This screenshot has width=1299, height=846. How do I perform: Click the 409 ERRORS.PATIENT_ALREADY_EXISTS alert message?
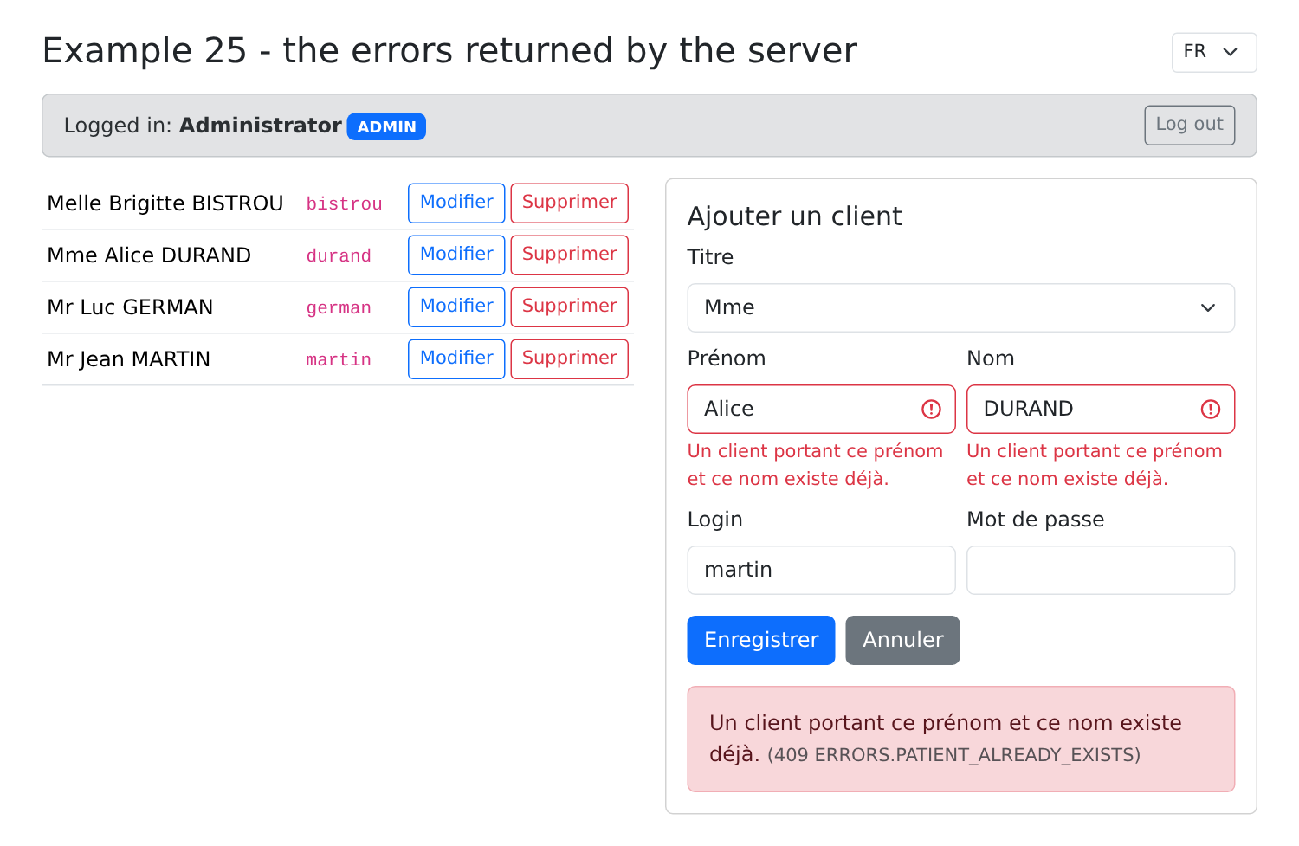[x=960, y=739]
